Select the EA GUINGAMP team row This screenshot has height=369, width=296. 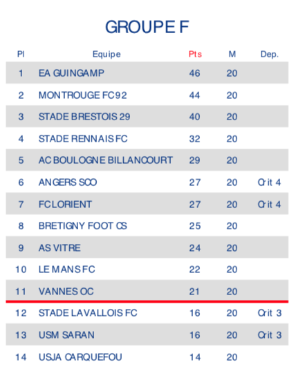point(147,73)
